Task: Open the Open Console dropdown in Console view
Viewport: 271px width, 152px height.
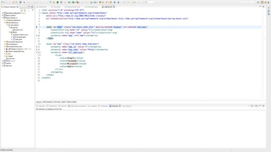Action: (258, 106)
